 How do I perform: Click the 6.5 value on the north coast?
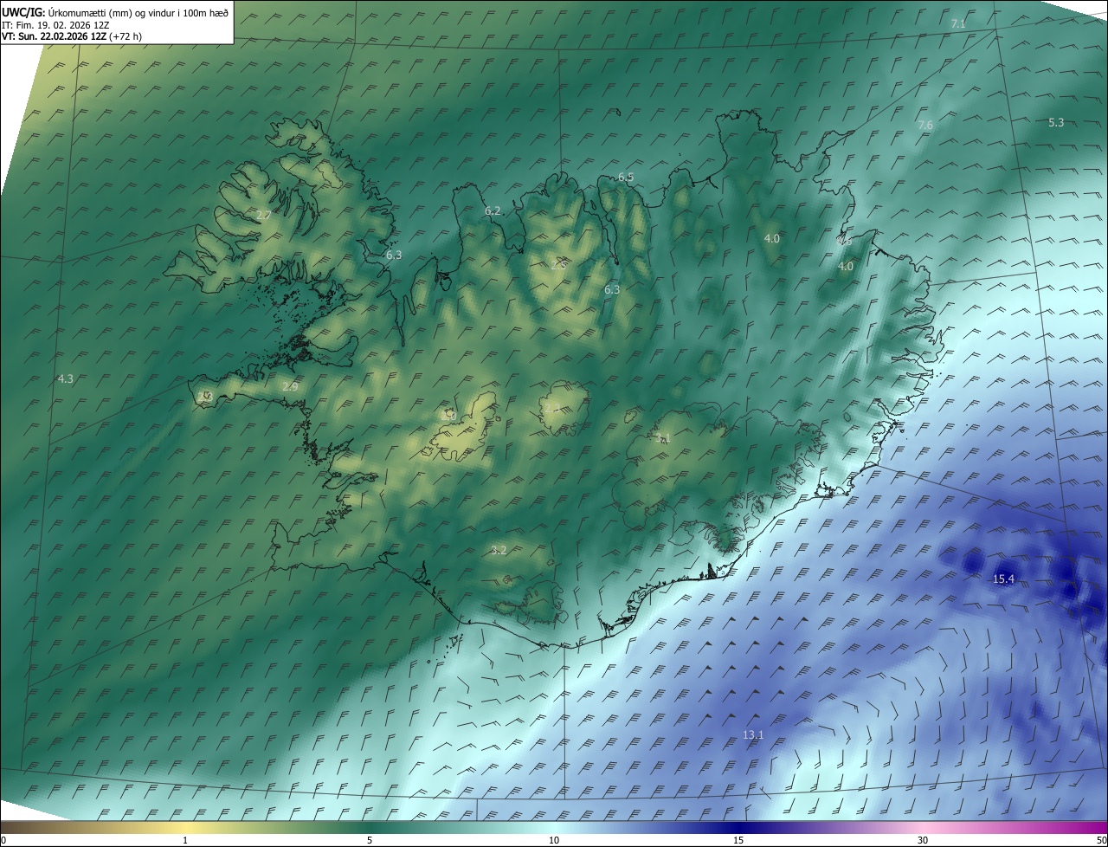click(626, 178)
